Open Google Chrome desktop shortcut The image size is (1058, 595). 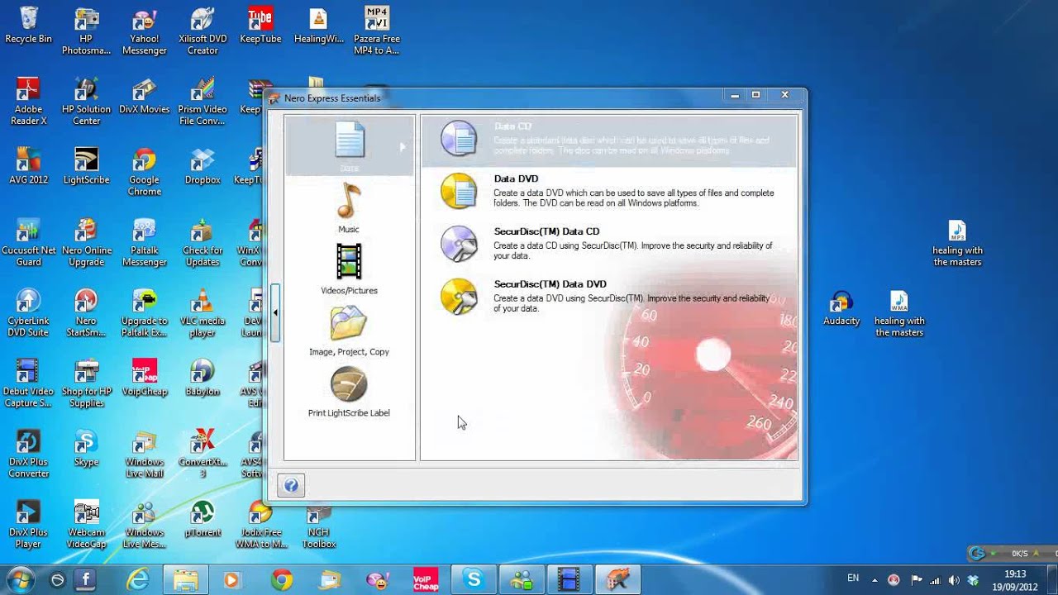pyautogui.click(x=144, y=171)
